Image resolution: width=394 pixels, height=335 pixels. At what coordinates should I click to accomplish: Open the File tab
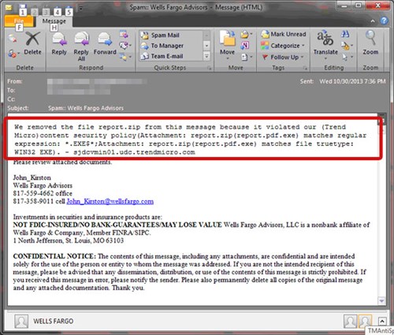click(19, 21)
